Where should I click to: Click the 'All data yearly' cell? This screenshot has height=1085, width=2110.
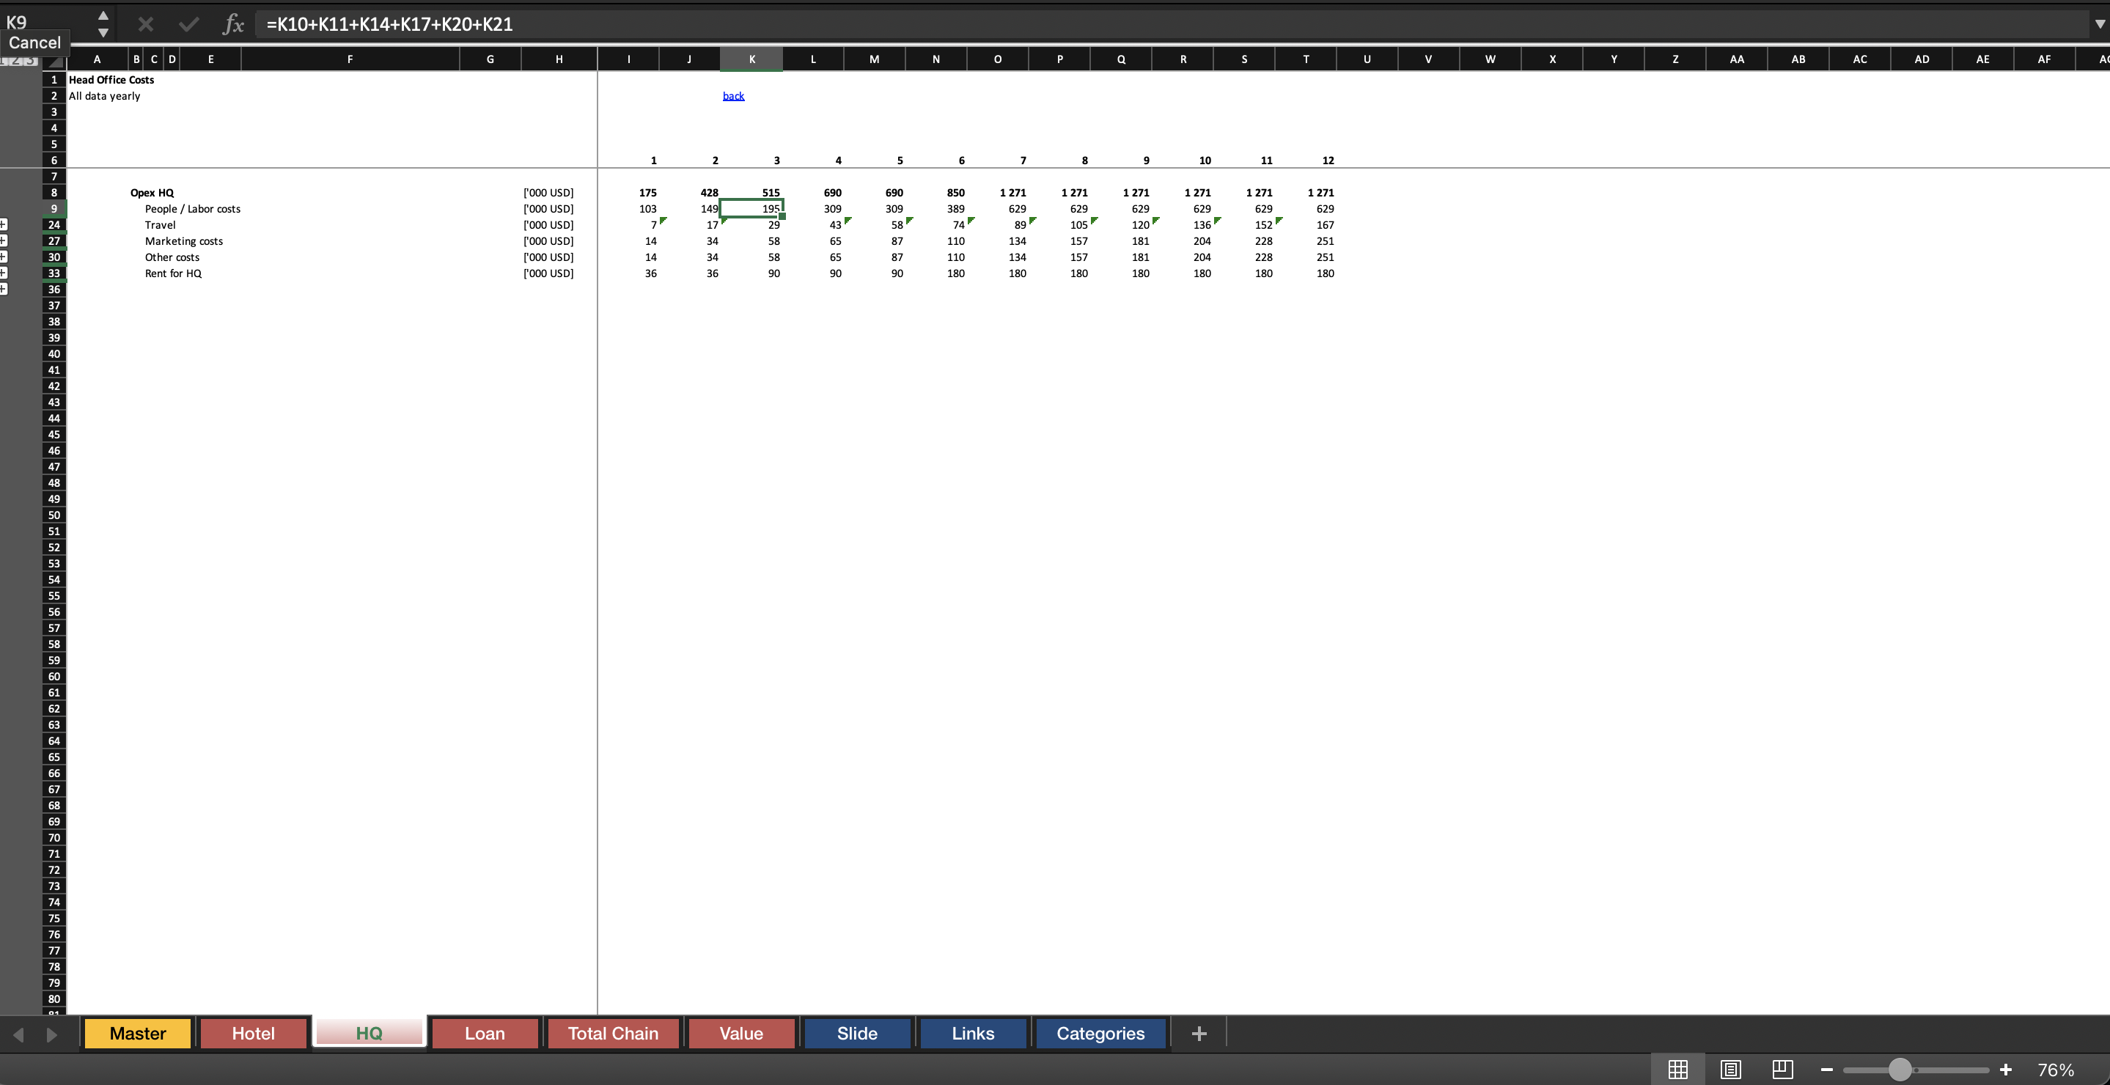[104, 96]
